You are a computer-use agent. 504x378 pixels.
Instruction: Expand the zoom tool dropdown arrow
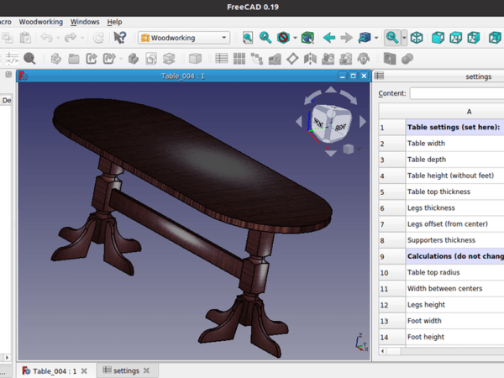tap(404, 38)
